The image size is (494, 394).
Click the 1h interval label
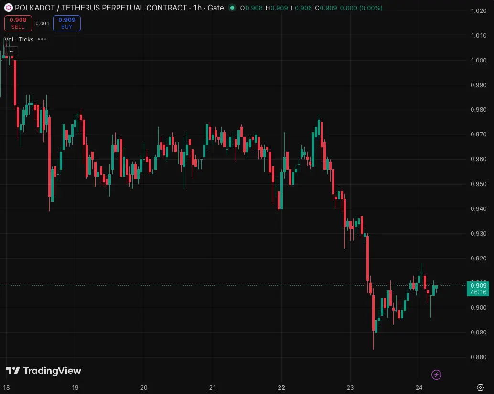197,8
